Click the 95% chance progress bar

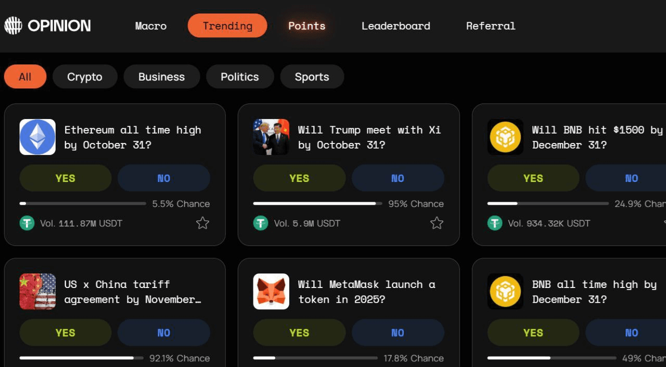coord(317,204)
